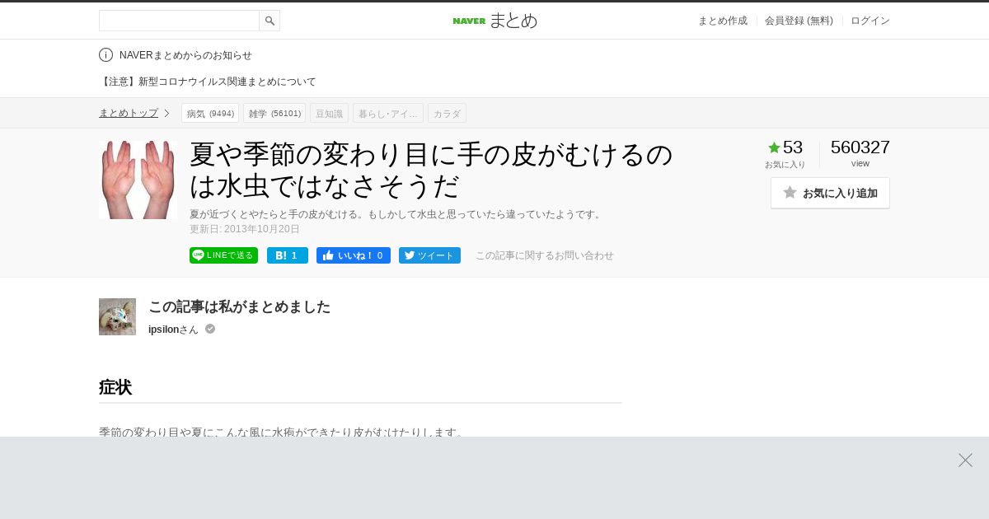Open the hands article thumbnail
The width and height of the screenshot is (989, 519).
138,180
